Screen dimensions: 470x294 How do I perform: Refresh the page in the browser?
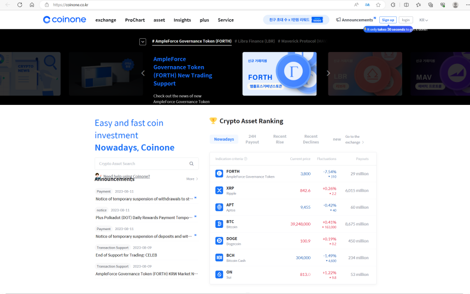point(20,4)
